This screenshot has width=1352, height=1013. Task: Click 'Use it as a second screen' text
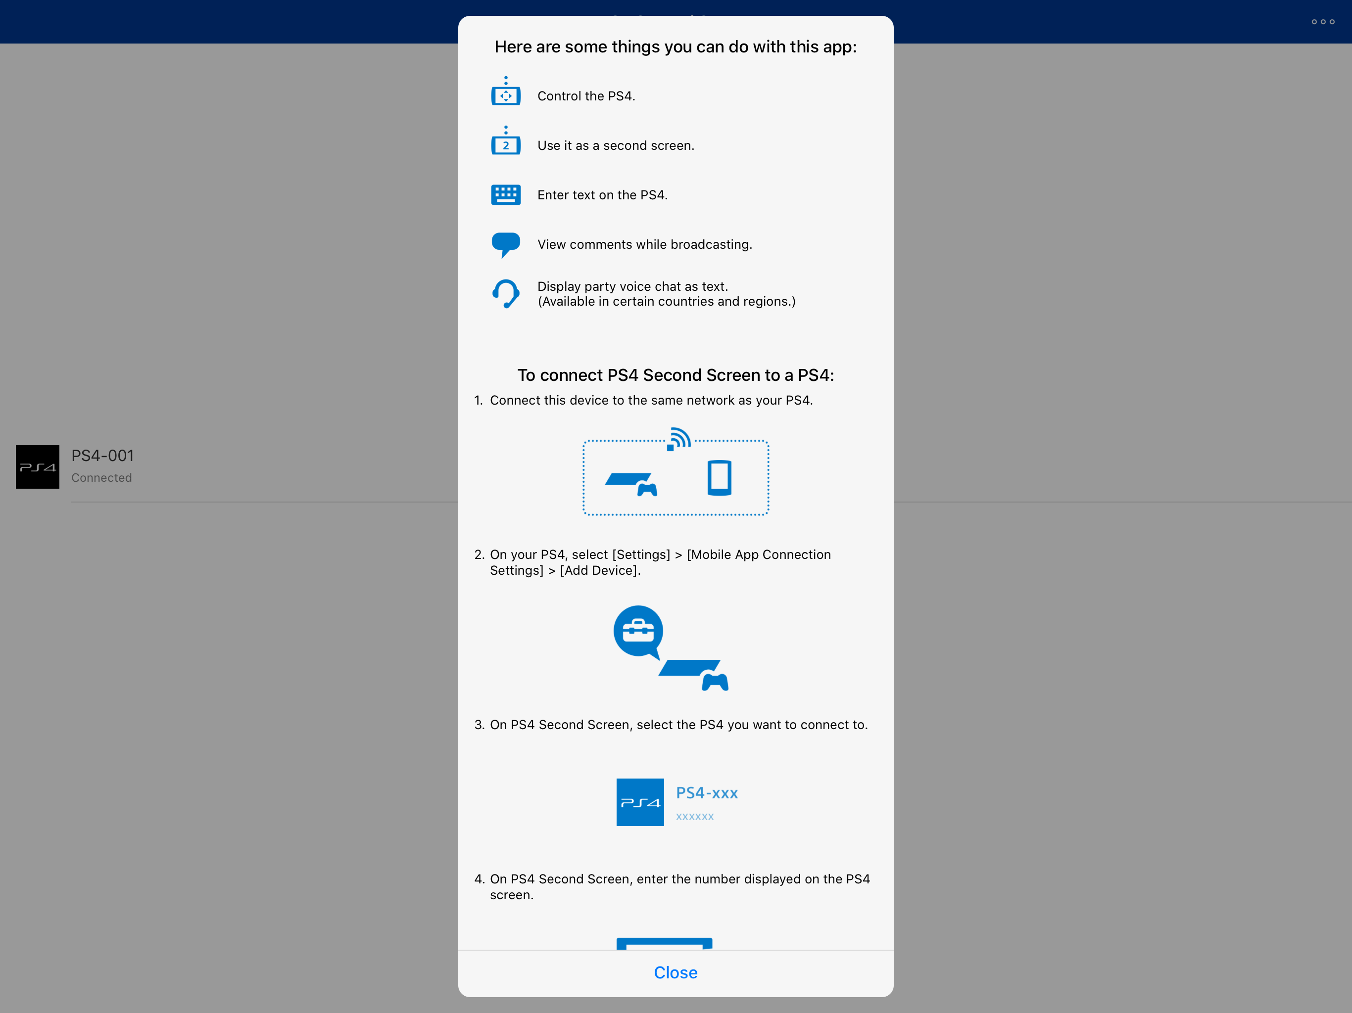point(616,145)
